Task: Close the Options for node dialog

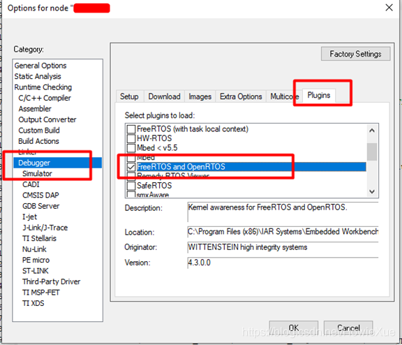Action: pos(389,8)
